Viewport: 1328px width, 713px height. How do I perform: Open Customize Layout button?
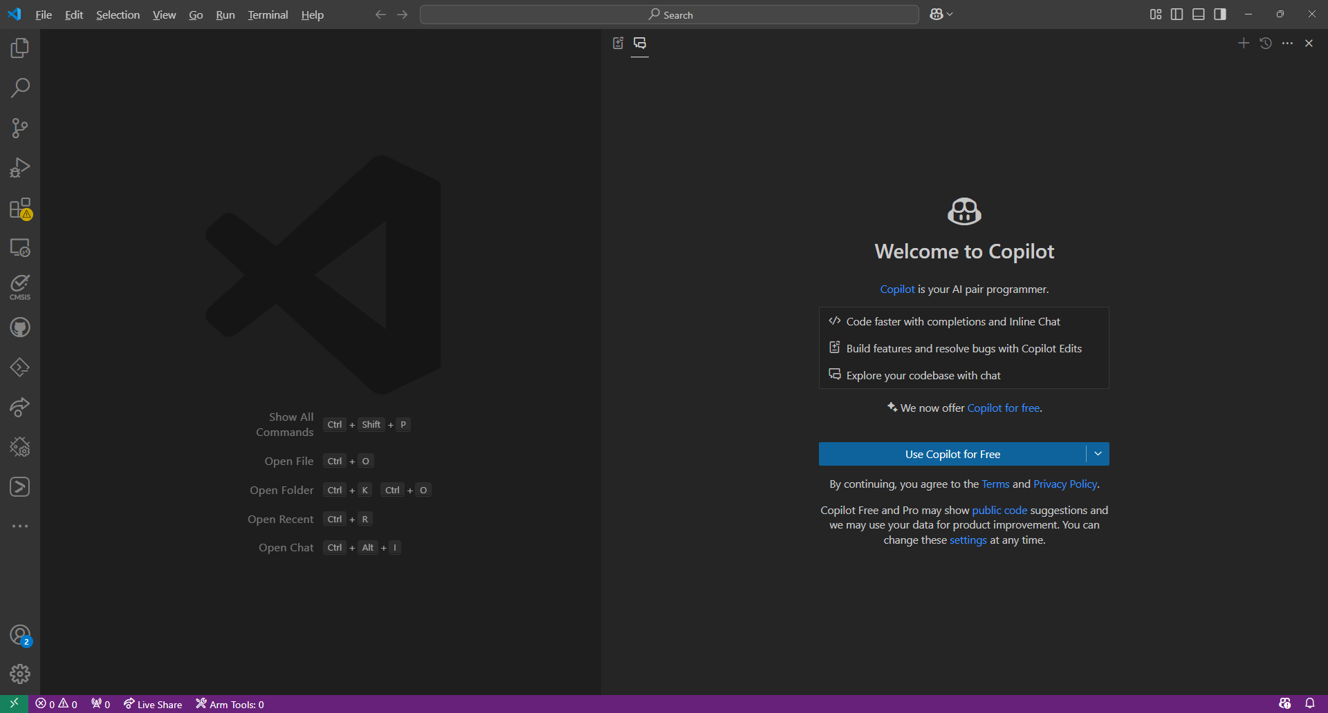(x=1156, y=15)
